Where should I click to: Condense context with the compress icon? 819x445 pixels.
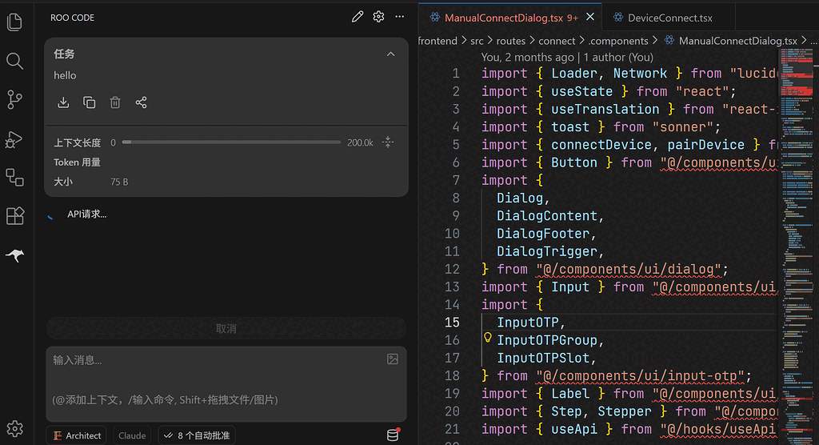click(388, 142)
